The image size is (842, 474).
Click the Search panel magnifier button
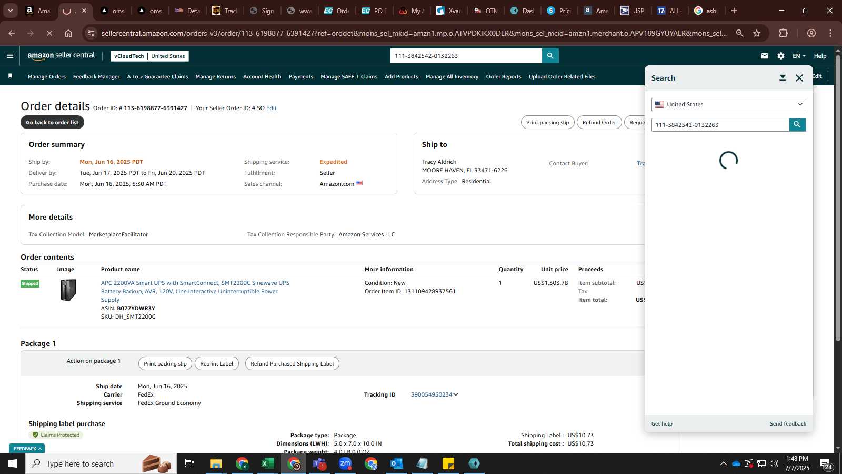[797, 125]
